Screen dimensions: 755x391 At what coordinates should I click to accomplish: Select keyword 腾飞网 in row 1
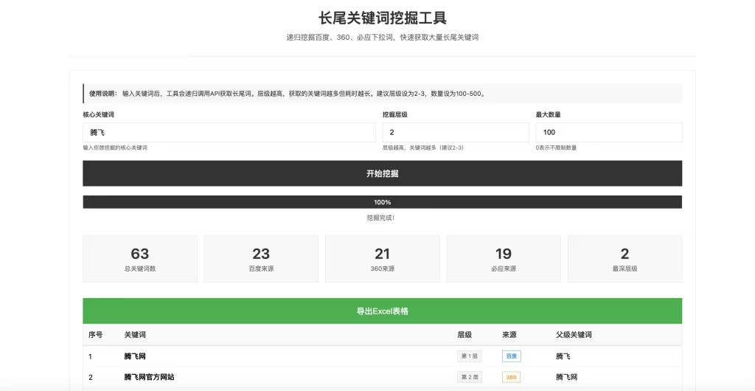tap(135, 356)
